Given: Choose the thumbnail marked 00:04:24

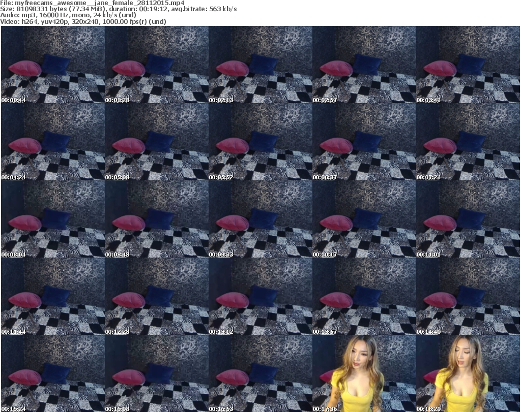Looking at the screenshot, I should [53, 142].
